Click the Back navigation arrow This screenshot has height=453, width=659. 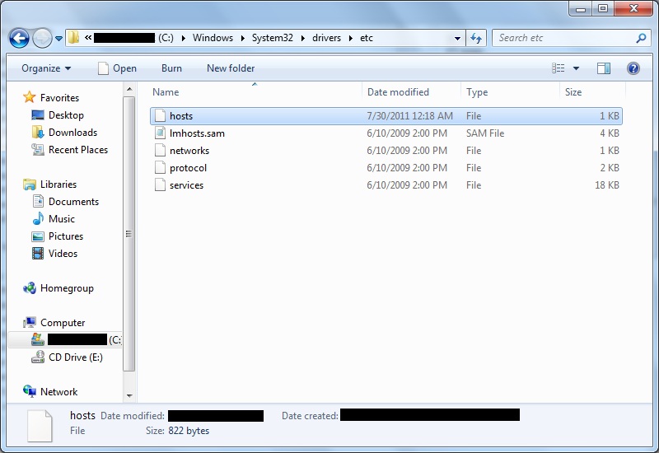[19, 38]
